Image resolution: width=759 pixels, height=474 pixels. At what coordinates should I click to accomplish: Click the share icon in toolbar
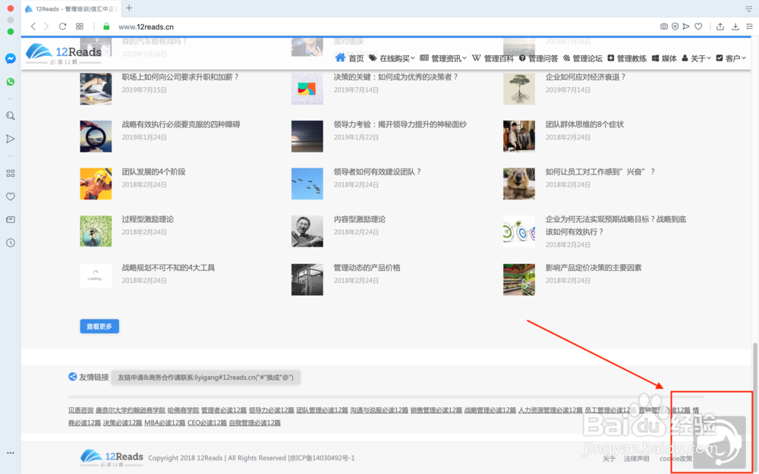pyautogui.click(x=720, y=27)
